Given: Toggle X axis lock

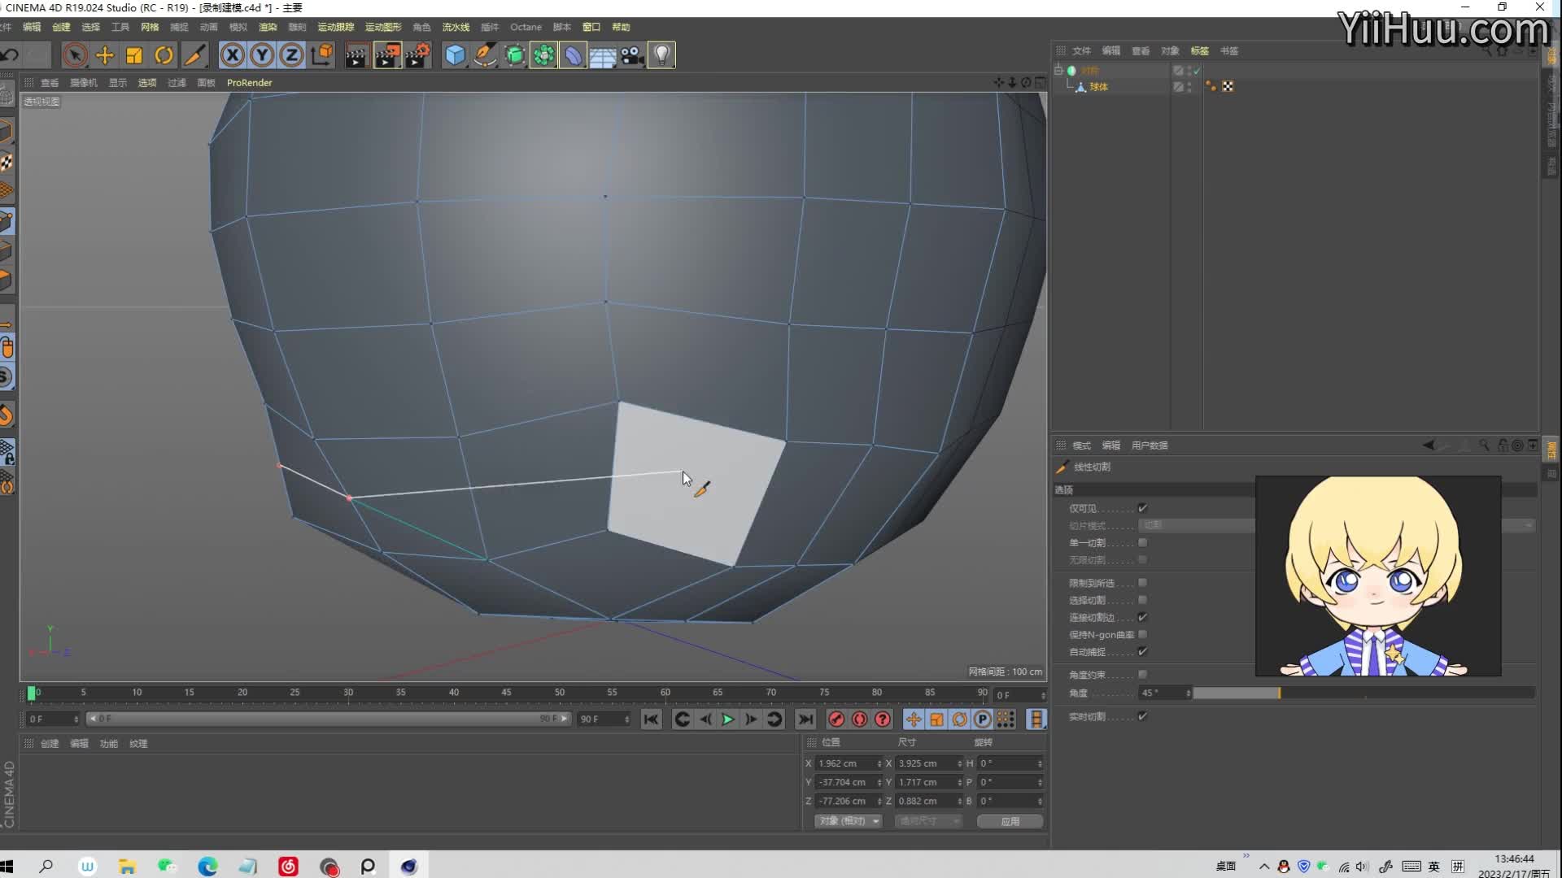Looking at the screenshot, I should [x=233, y=55].
